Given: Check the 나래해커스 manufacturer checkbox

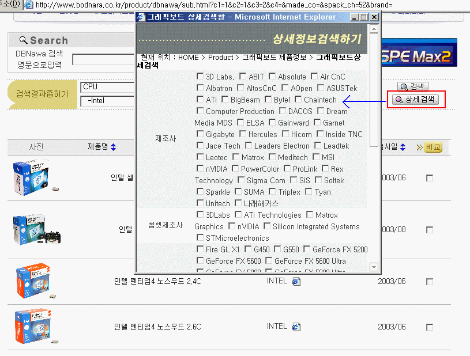Looking at the screenshot, I should click(x=238, y=203).
